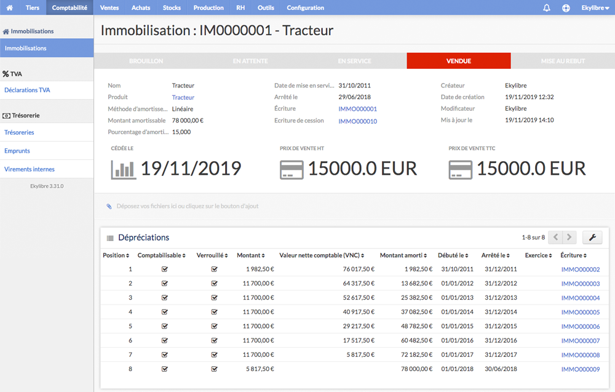Image resolution: width=615 pixels, height=392 pixels.
Task: Open entry IMMO000005 in depreciation table
Action: tap(581, 313)
